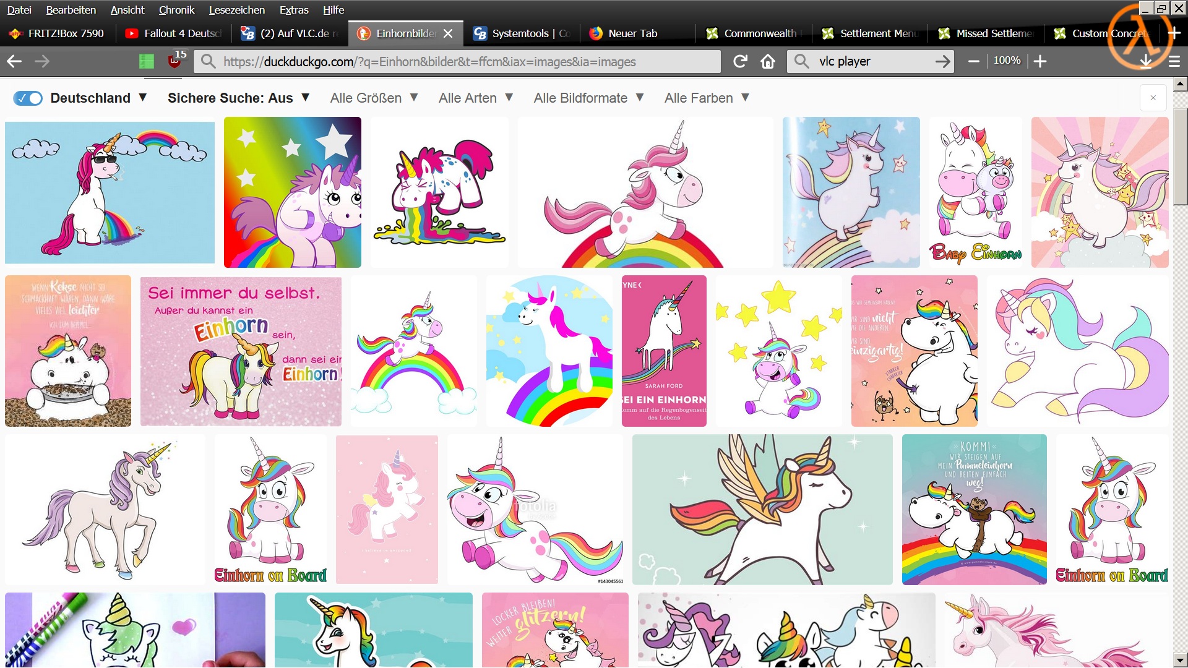Image resolution: width=1188 pixels, height=668 pixels.
Task: Open the hamburger application menu
Action: click(1174, 61)
